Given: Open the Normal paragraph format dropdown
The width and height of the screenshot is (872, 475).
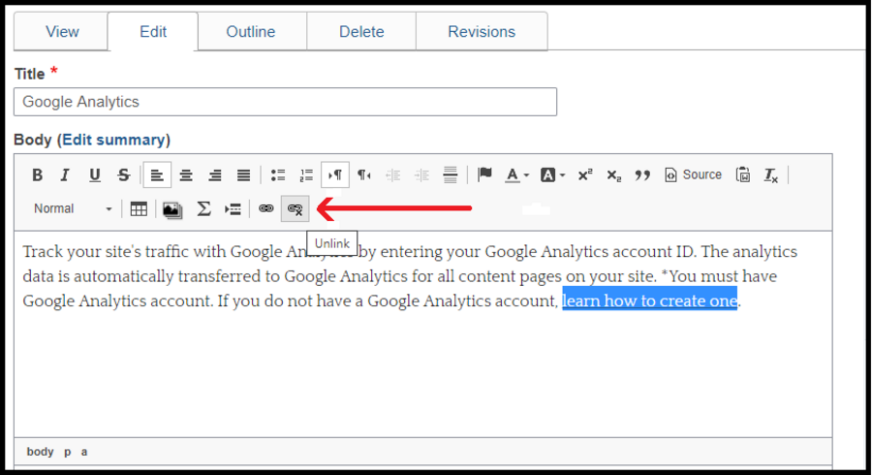Looking at the screenshot, I should pyautogui.click(x=73, y=208).
